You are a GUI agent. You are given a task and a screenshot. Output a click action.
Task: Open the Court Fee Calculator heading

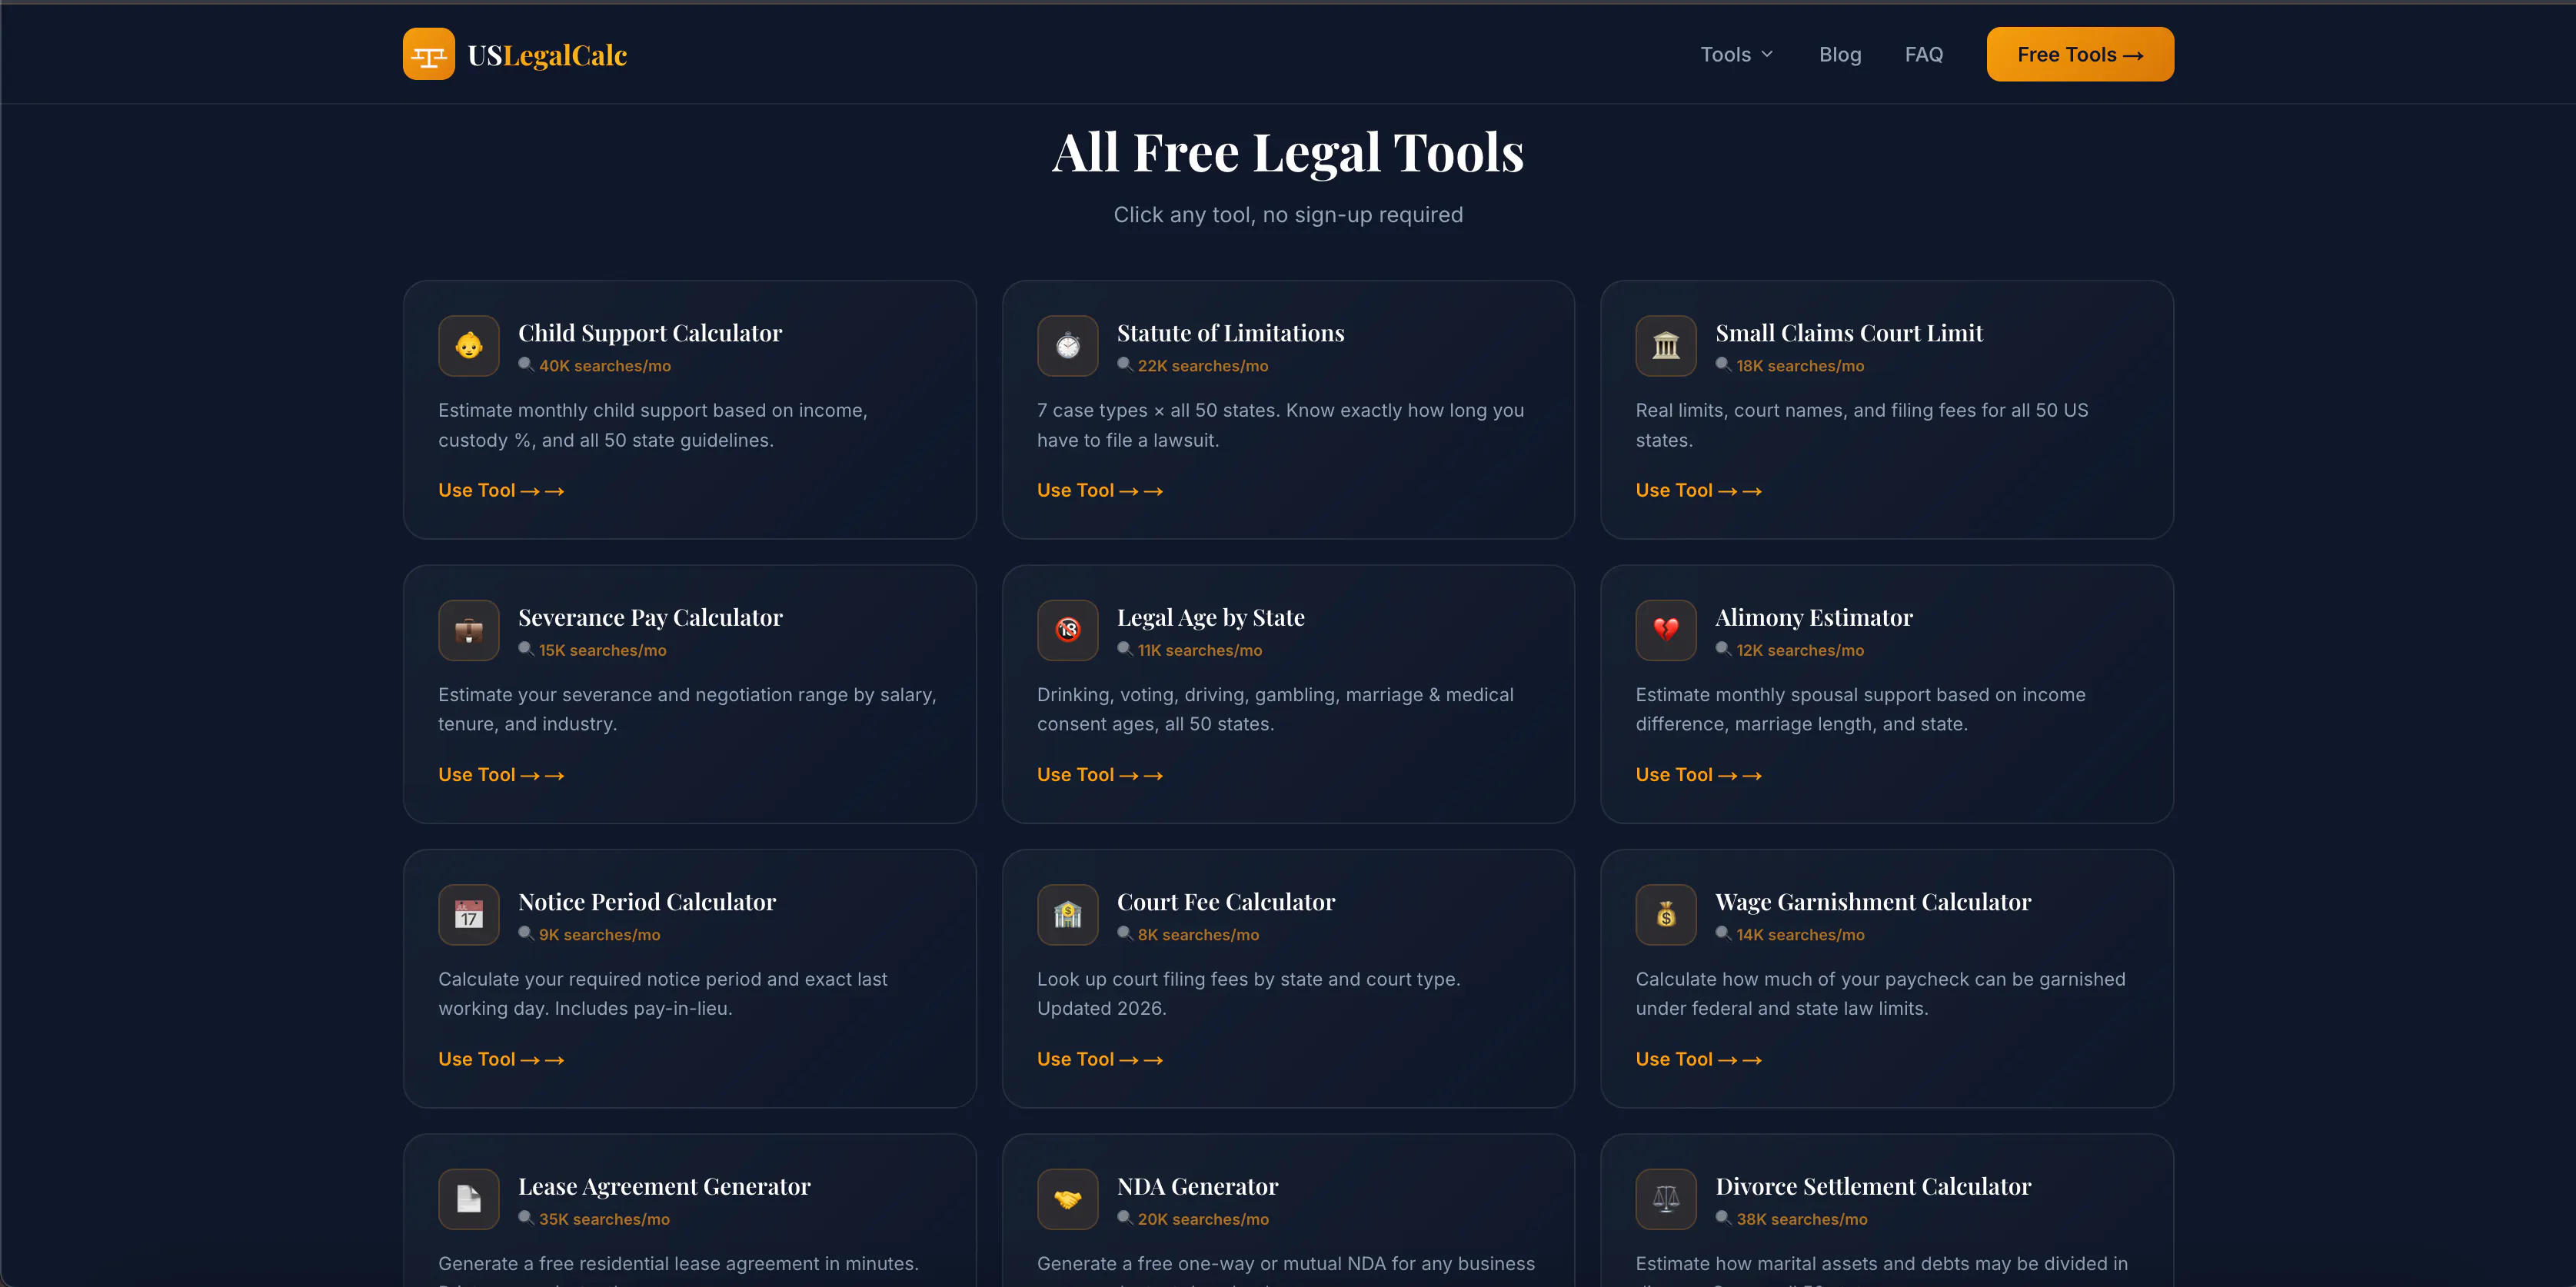(x=1226, y=902)
